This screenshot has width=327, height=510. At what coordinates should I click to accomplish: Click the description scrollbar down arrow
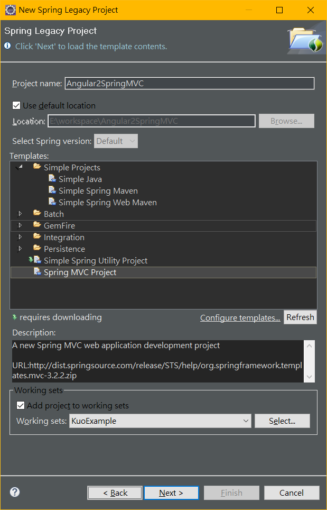(x=309, y=377)
